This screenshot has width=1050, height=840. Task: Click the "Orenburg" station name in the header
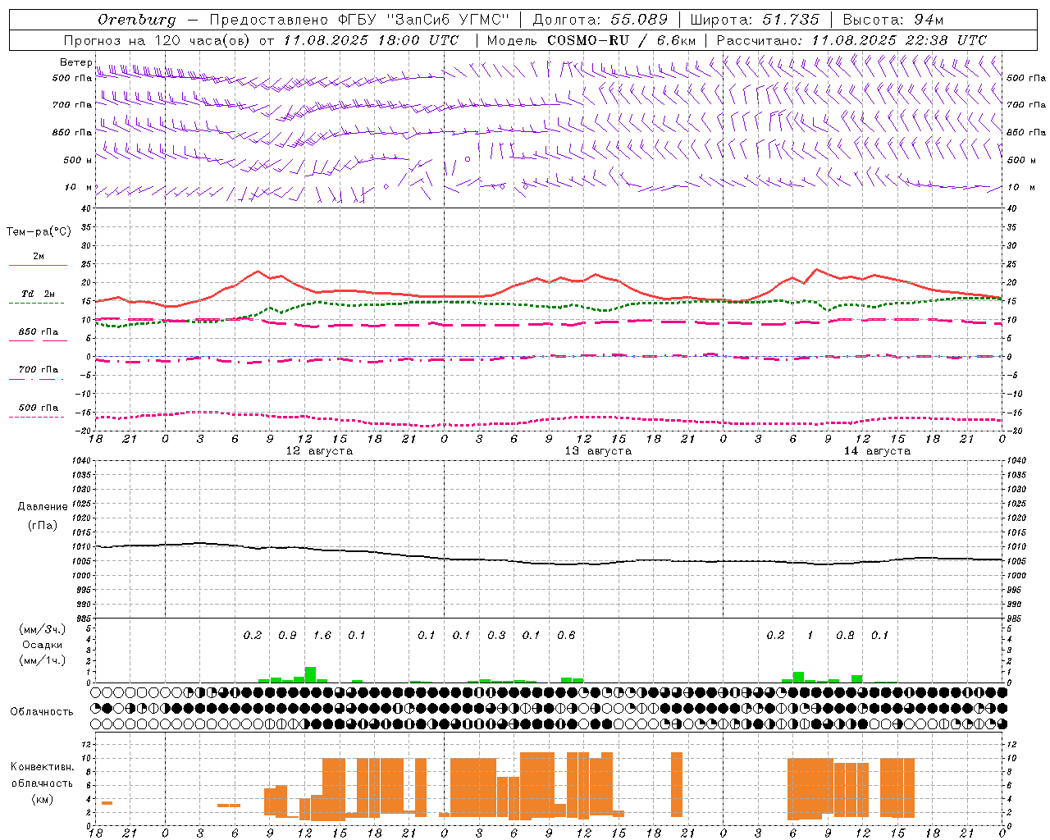(x=136, y=20)
